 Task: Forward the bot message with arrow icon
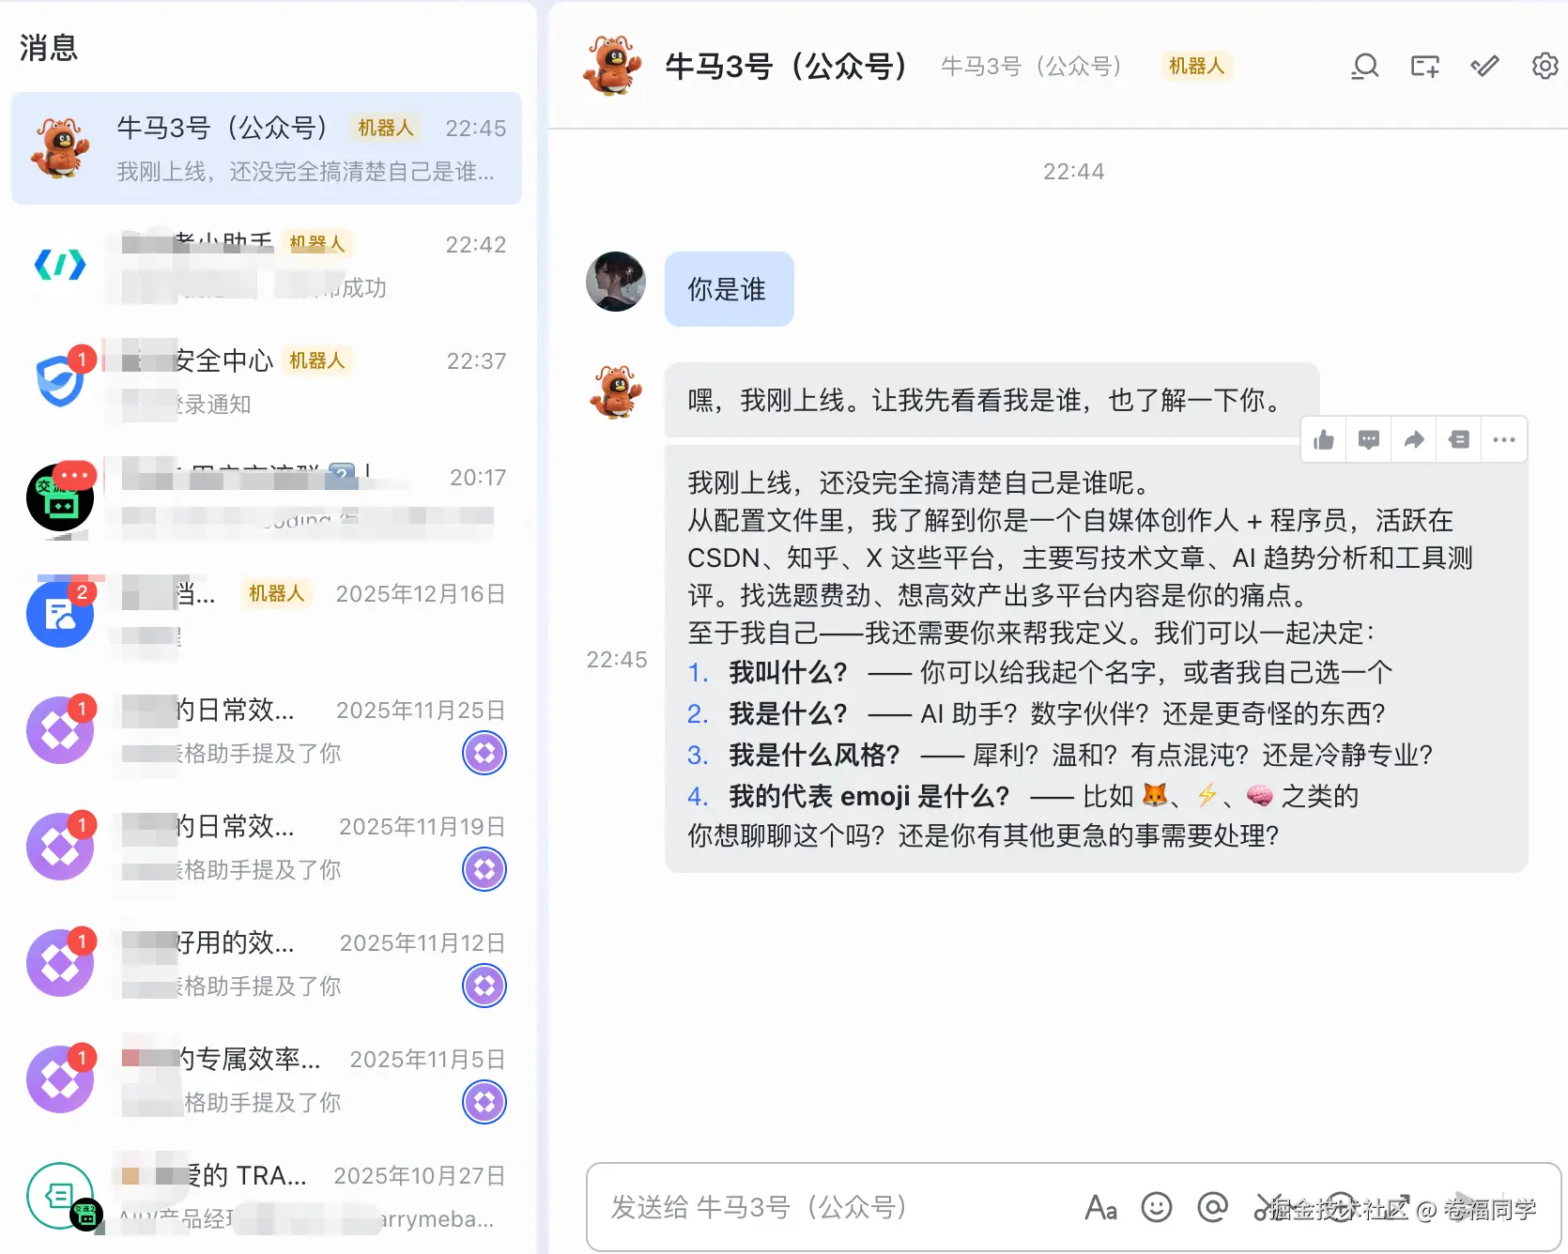click(1414, 439)
